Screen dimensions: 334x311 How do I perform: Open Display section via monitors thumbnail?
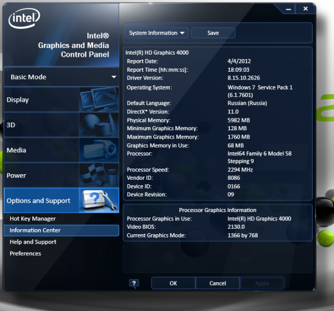click(99, 100)
